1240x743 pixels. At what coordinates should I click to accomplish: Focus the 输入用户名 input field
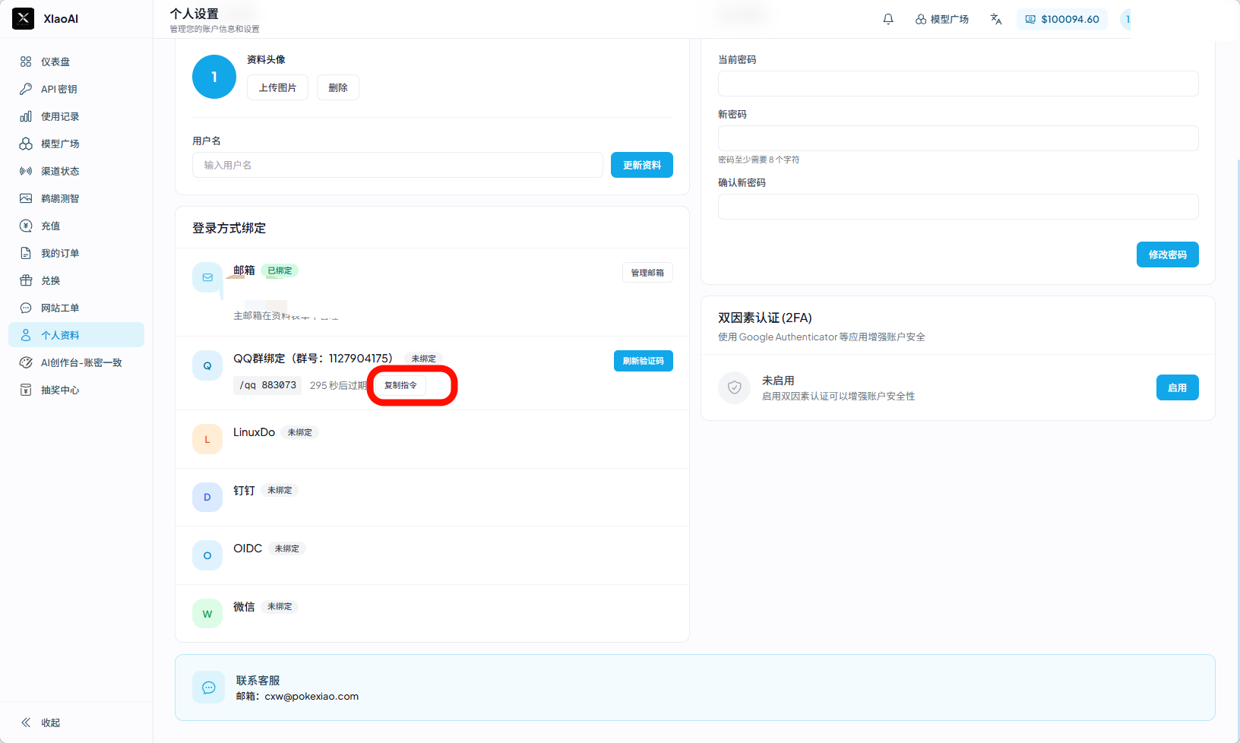(397, 165)
